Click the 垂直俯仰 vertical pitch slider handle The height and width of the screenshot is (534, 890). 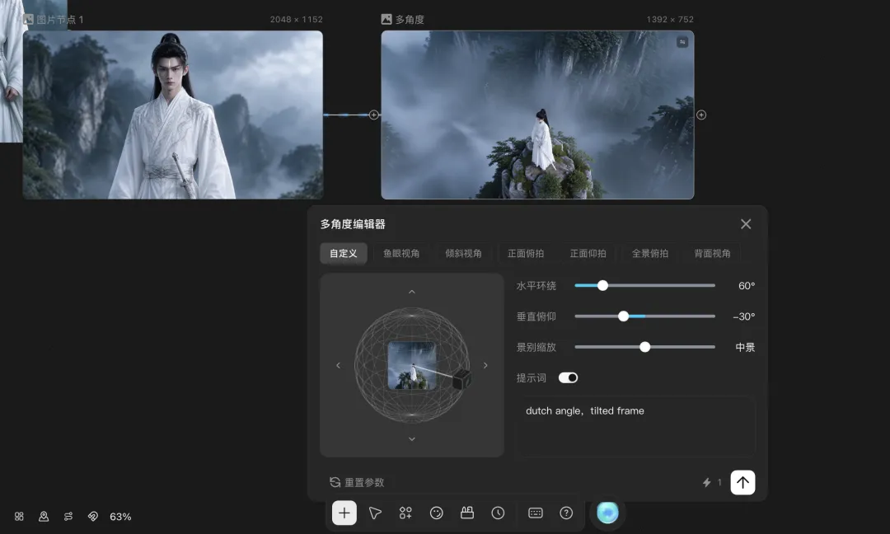pyautogui.click(x=623, y=316)
